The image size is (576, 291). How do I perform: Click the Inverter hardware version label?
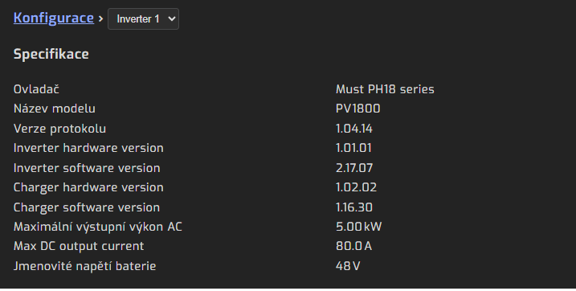point(88,148)
